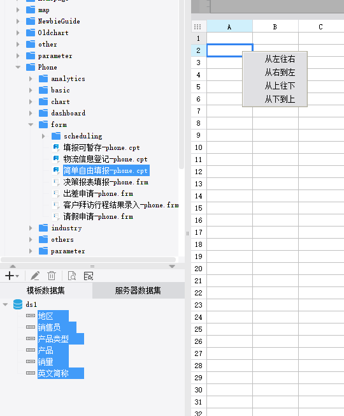344x416 pixels.
Task: Click the 物流信息登记-phone.cpt file icon
Action: click(56, 159)
